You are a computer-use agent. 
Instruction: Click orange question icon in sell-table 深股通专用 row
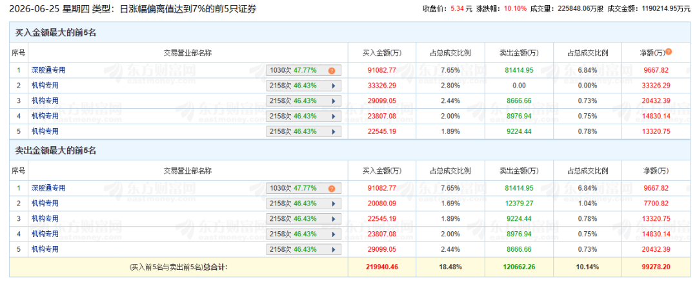(x=331, y=189)
